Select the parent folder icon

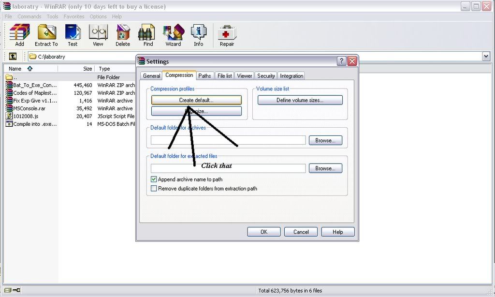coord(9,77)
